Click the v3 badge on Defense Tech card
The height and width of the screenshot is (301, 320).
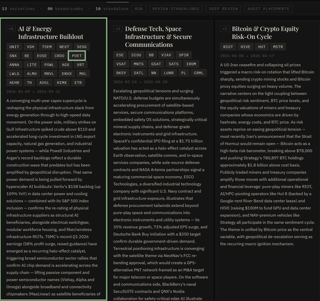118,29
